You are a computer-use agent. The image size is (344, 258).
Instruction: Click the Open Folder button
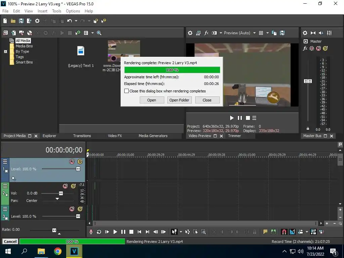pos(179,100)
